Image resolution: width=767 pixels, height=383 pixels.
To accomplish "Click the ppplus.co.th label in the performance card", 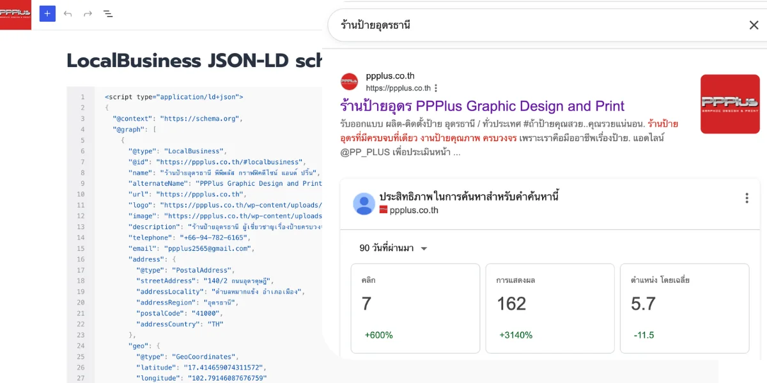I will (414, 210).
